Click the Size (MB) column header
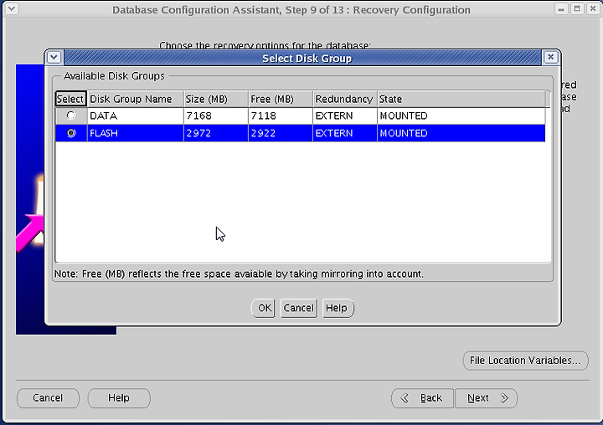This screenshot has width=603, height=425. pos(216,100)
